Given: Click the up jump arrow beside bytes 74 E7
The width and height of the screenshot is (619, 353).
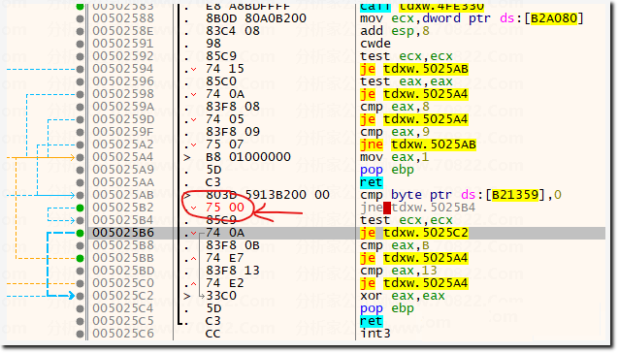Looking at the screenshot, I should [x=193, y=258].
